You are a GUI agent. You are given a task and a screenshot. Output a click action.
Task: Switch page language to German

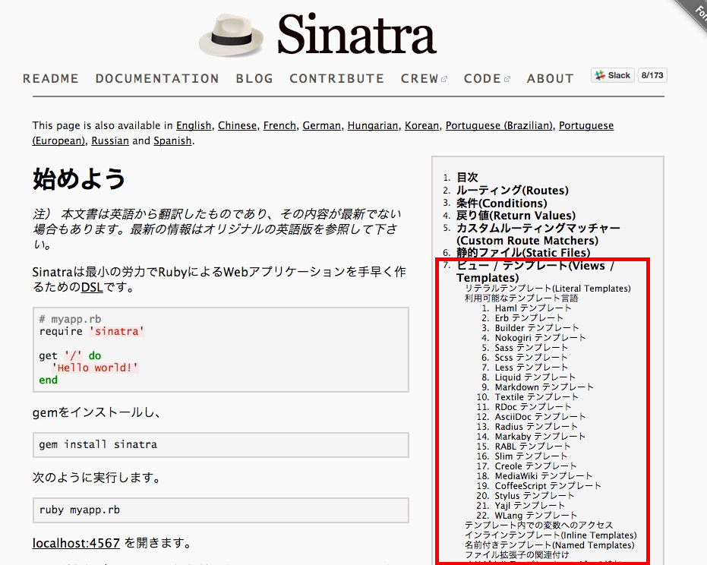click(x=321, y=125)
